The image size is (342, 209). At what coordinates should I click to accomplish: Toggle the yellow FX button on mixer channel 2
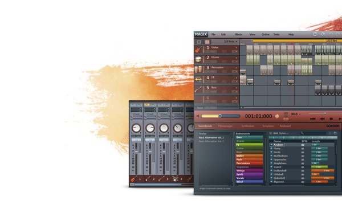pyautogui.click(x=147, y=105)
